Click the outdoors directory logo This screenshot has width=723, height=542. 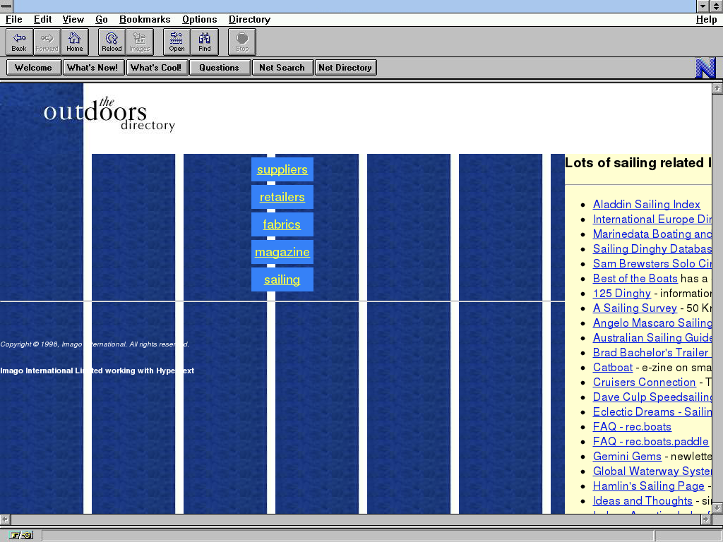tap(109, 115)
